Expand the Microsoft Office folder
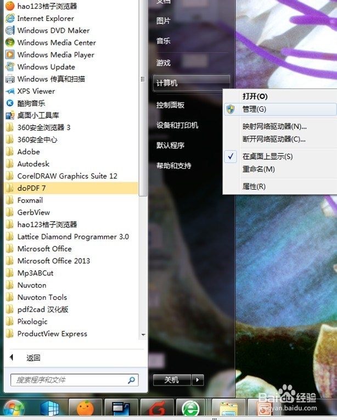 71,249
